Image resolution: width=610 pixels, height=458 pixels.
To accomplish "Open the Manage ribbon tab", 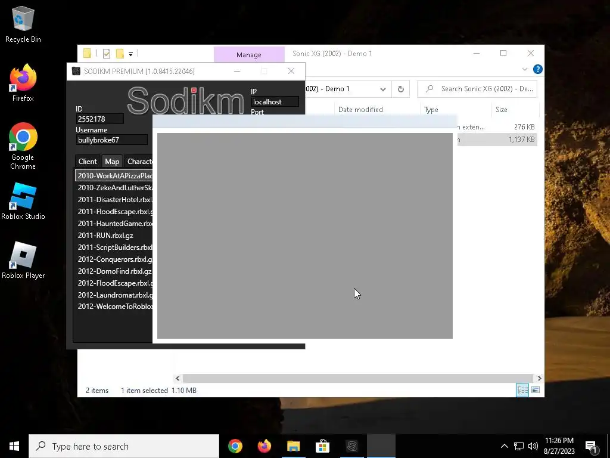I will tap(249, 55).
